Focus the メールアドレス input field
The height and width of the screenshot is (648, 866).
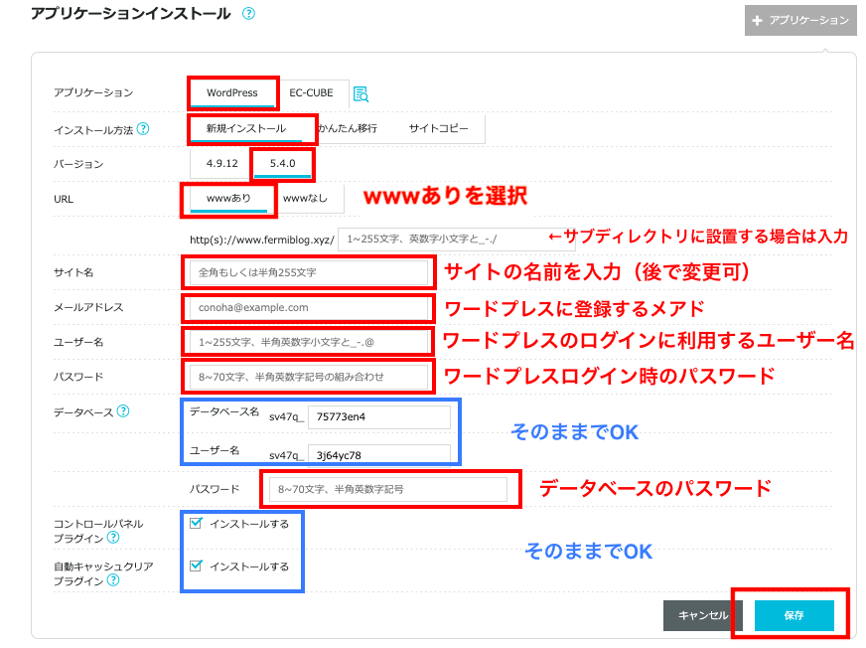[309, 307]
